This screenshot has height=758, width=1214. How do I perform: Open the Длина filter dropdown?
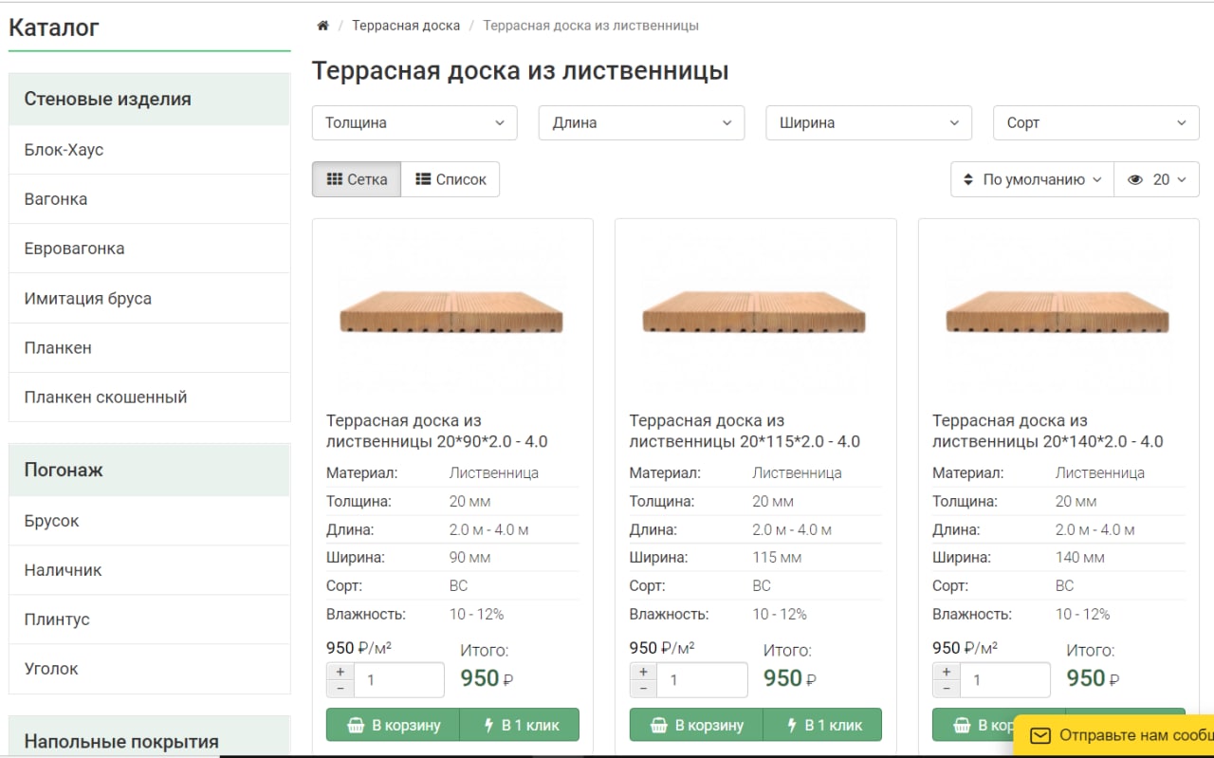[642, 122]
